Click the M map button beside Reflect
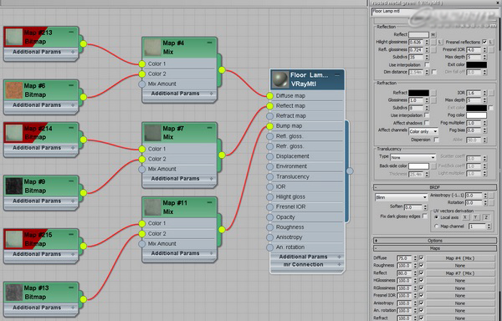Viewport: 502px width, 321px height. [x=433, y=34]
